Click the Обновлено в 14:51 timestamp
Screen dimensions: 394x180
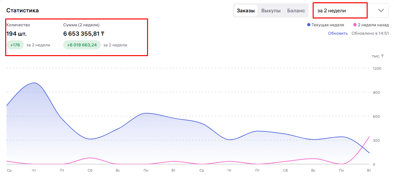click(x=370, y=33)
